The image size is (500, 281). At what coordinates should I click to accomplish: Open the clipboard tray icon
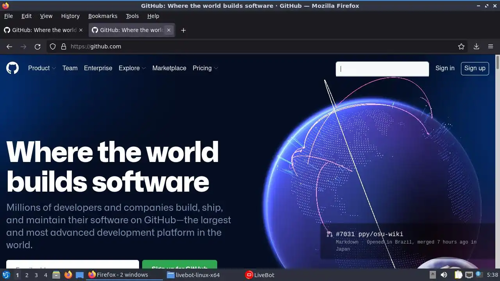(458, 275)
